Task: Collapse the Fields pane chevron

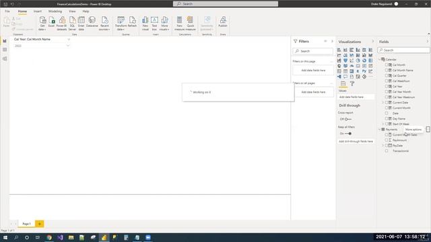Action: click(x=428, y=42)
